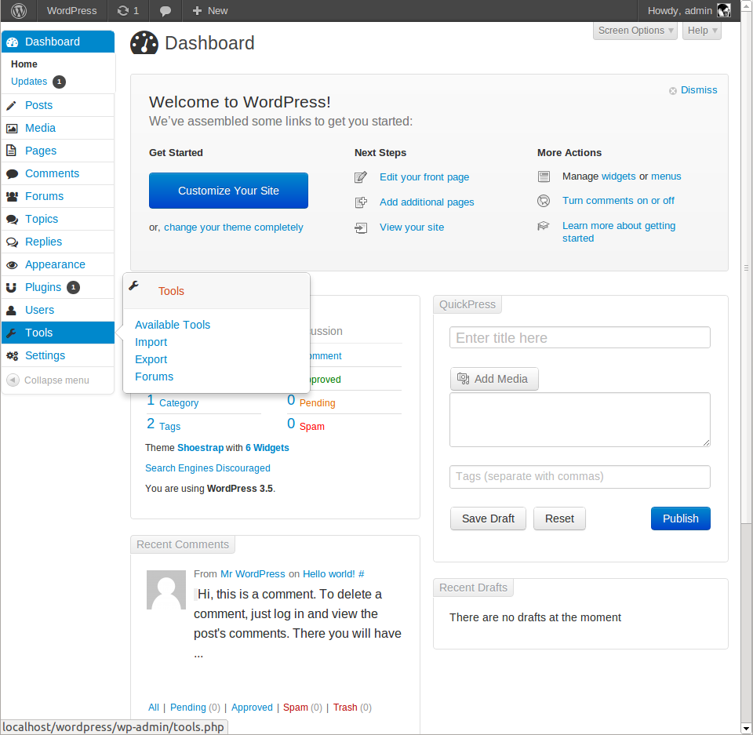Click the Add Media button
This screenshot has width=753, height=735.
(494, 379)
